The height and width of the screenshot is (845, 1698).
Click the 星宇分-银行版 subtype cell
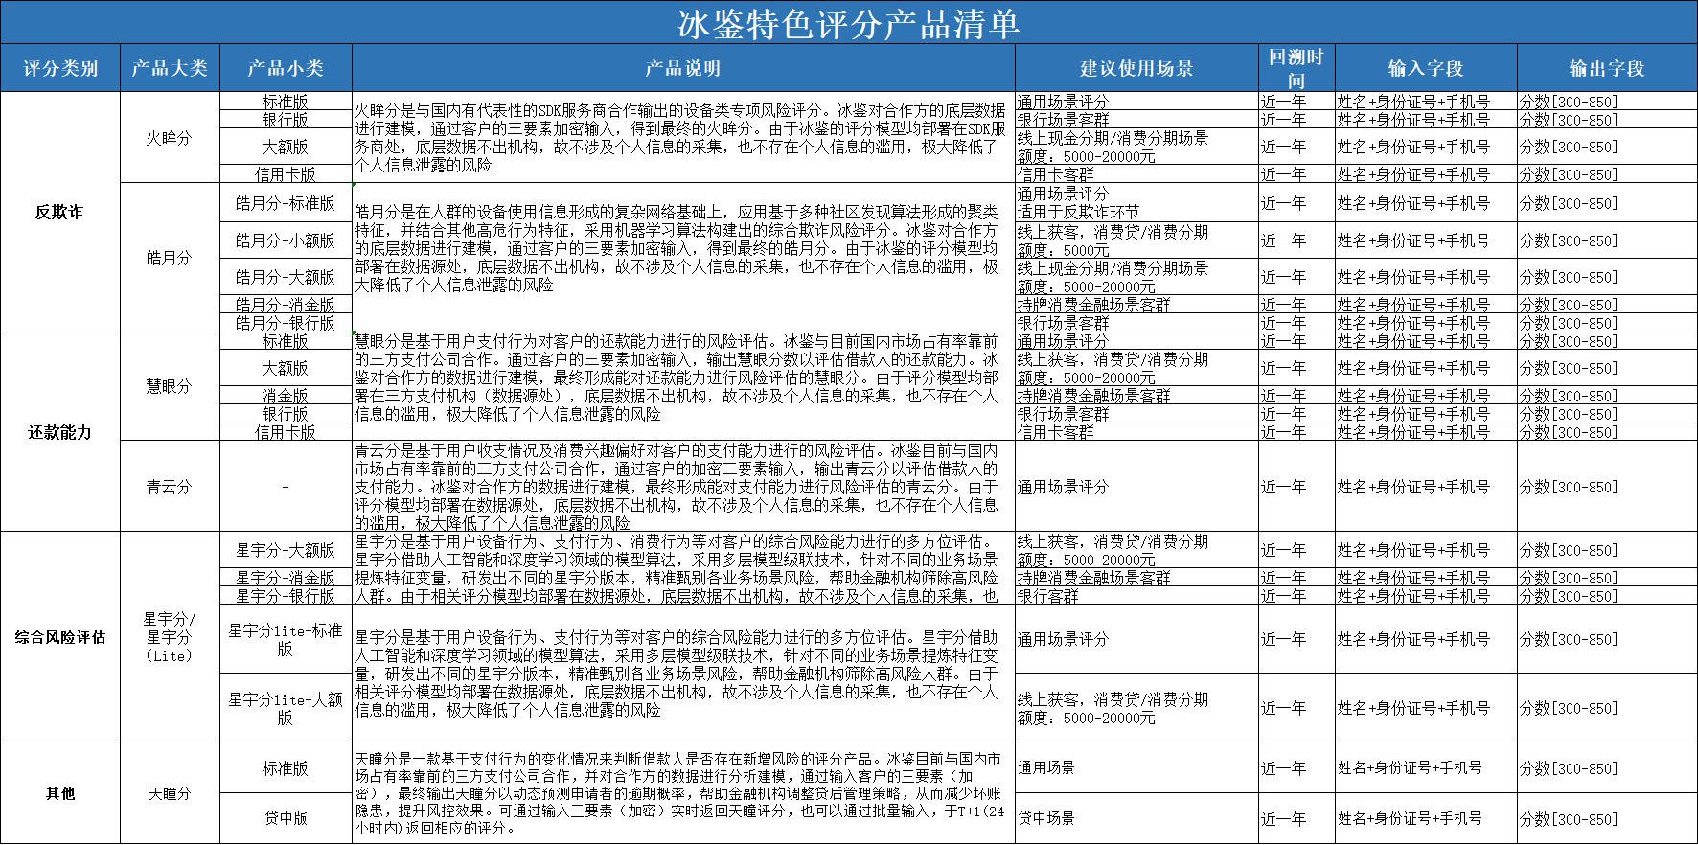pos(286,596)
